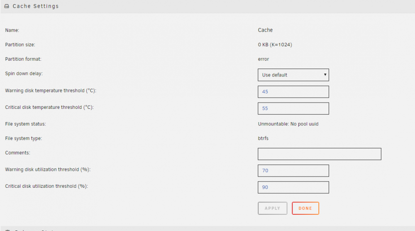Select the partition format 'error' value
The image size is (415, 231).
[x=264, y=59]
